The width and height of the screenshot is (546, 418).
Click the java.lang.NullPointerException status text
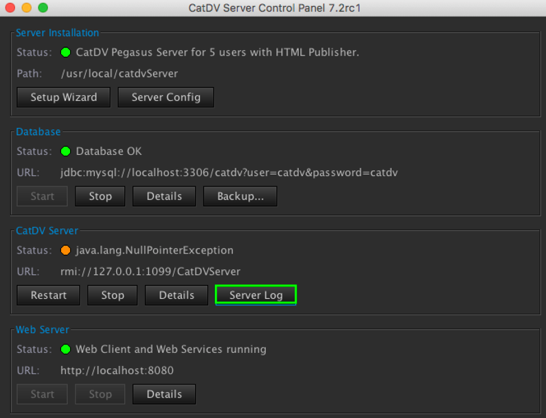(x=155, y=251)
